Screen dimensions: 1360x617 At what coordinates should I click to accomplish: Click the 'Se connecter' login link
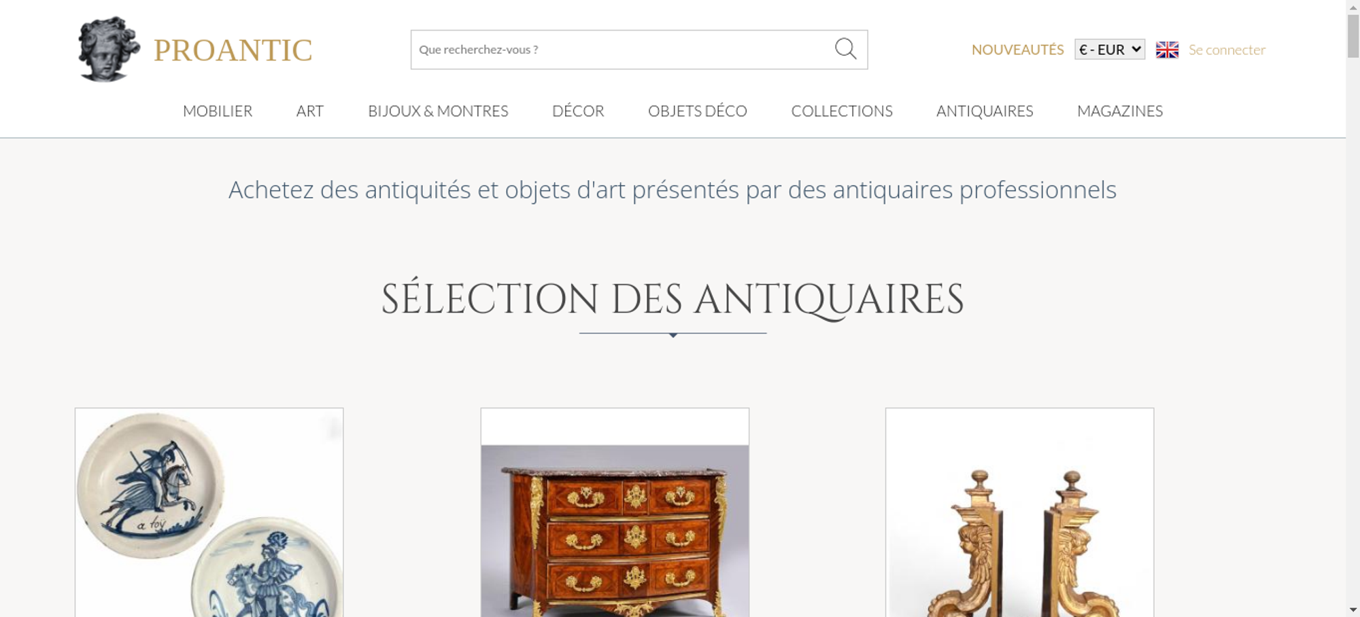tap(1227, 50)
